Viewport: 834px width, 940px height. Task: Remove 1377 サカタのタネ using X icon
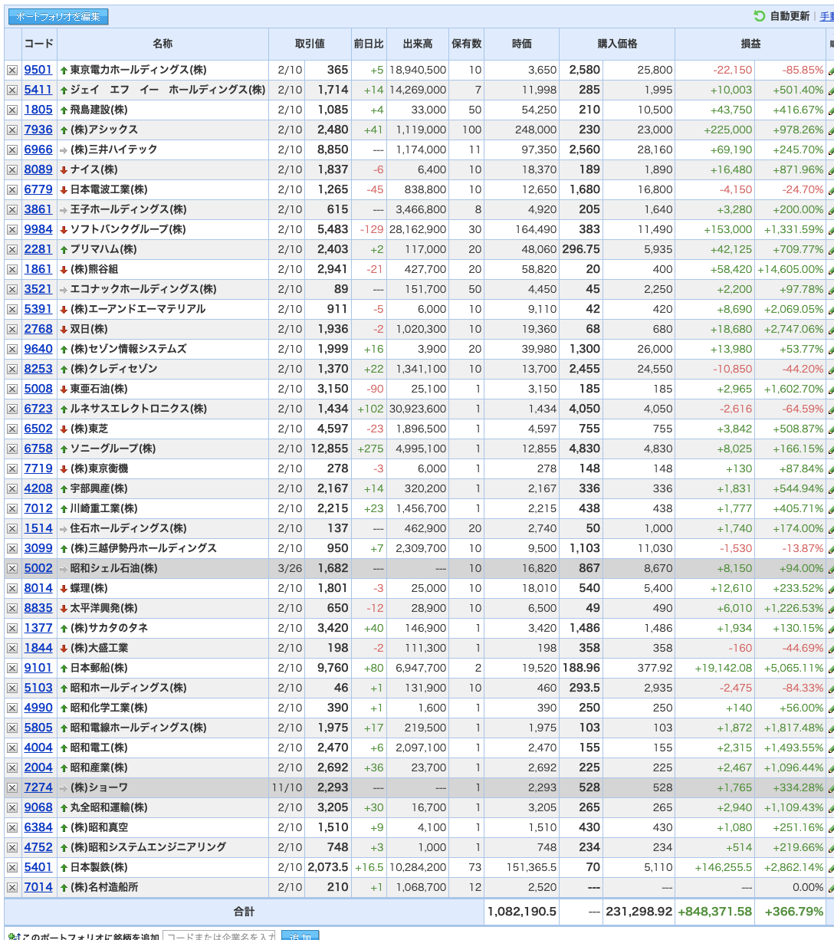click(12, 628)
